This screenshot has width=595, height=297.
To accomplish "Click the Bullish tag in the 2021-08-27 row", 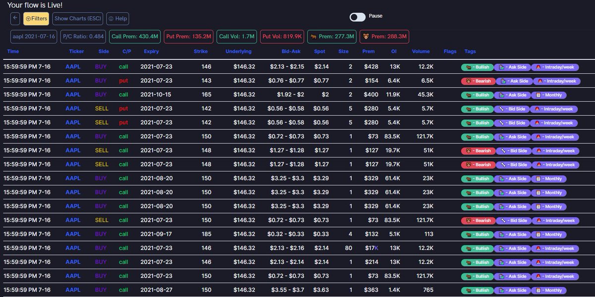I will (x=477, y=291).
